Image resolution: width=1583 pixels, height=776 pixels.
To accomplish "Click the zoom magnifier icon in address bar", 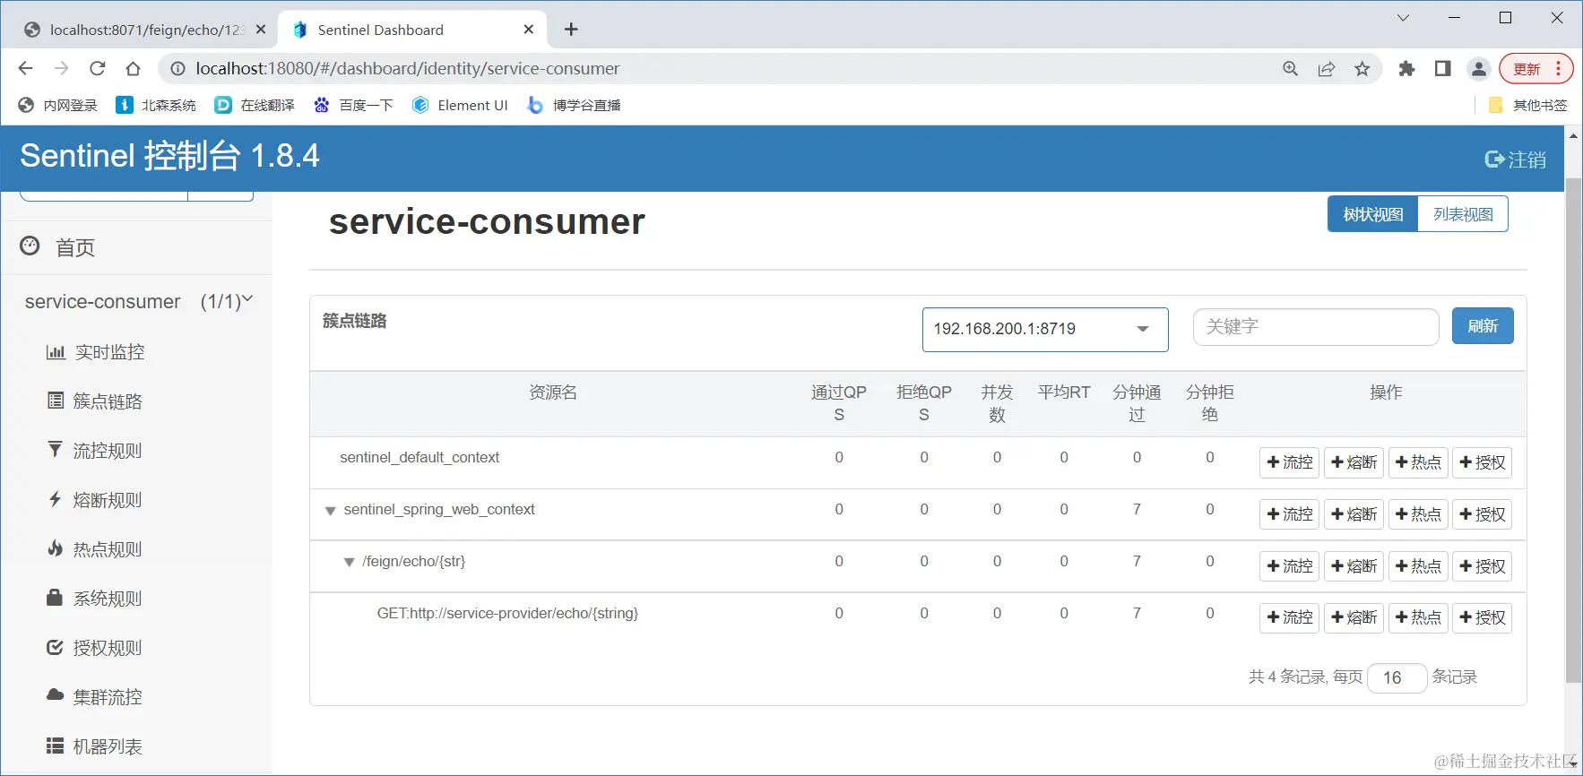I will click(1290, 69).
